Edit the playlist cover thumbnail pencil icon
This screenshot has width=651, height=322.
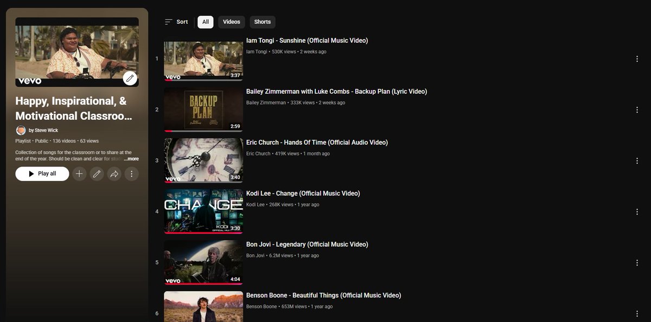click(130, 79)
